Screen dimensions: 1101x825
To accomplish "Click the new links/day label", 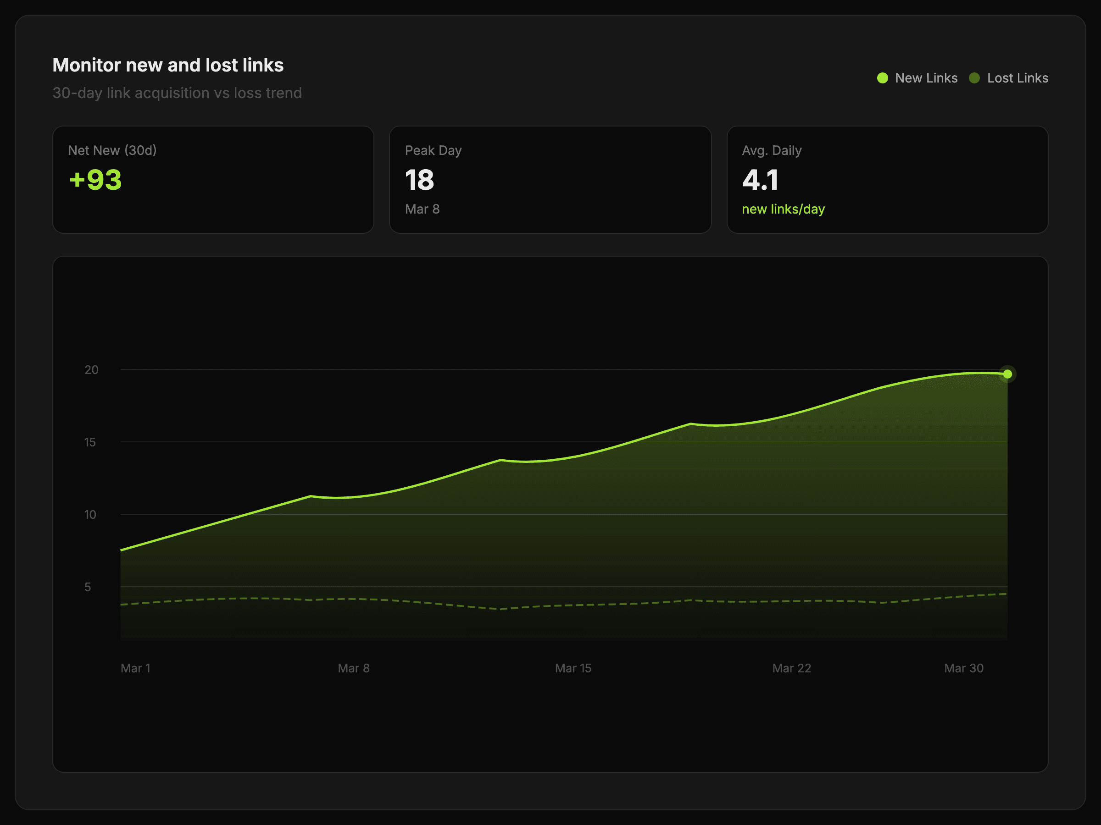I will pos(783,209).
